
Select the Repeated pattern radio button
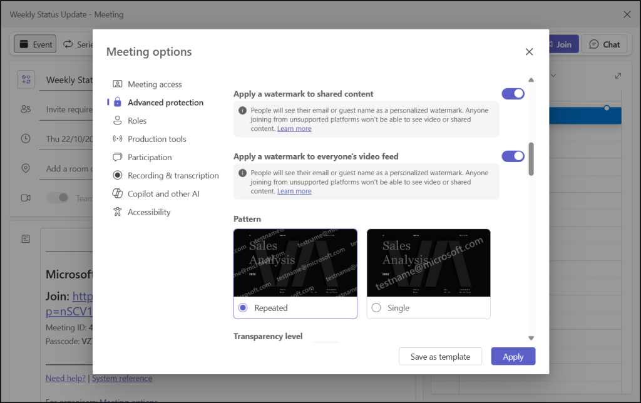(243, 308)
